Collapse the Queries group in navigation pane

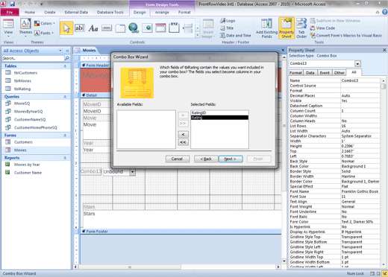pyautogui.click(x=65, y=97)
